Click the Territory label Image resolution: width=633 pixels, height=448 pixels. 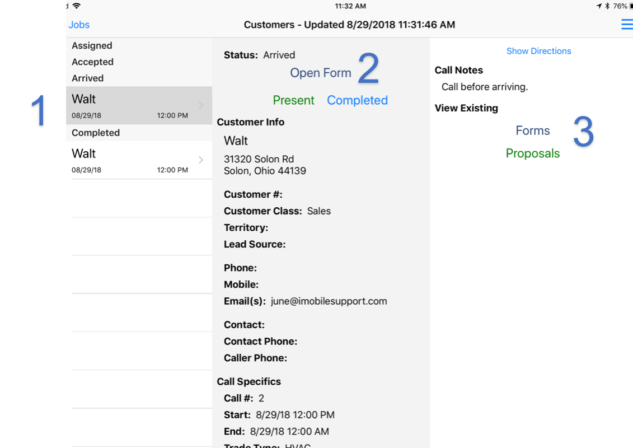[x=246, y=227]
